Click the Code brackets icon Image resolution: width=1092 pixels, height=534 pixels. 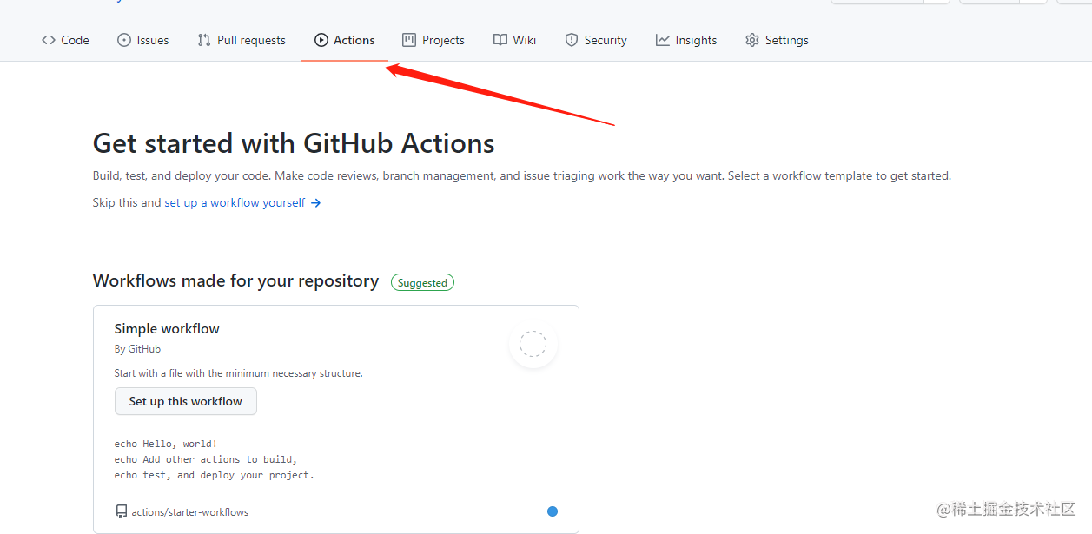coord(49,40)
